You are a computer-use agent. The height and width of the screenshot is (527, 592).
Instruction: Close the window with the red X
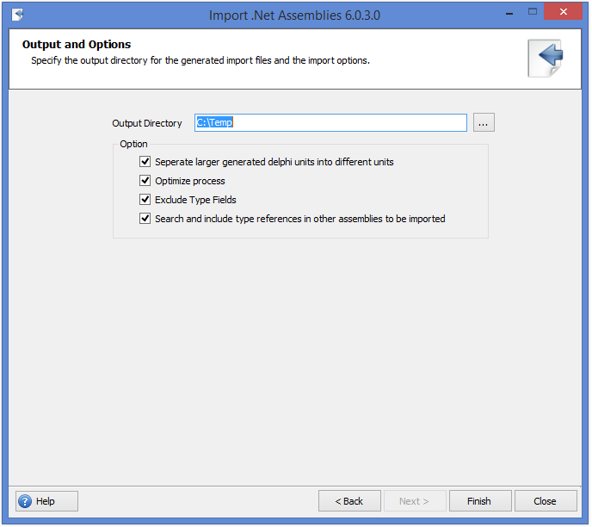tap(565, 13)
